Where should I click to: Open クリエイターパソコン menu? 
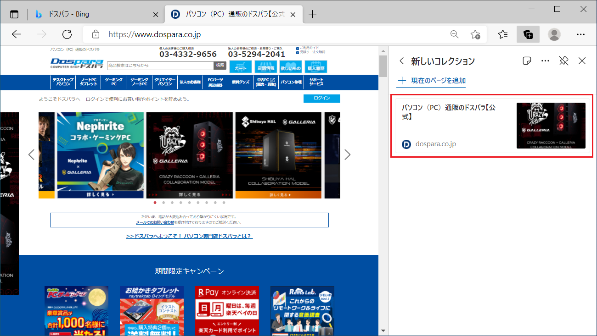tap(164, 82)
